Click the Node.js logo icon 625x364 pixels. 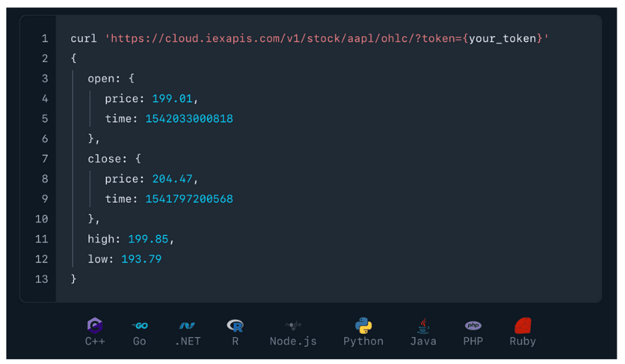[x=293, y=325]
